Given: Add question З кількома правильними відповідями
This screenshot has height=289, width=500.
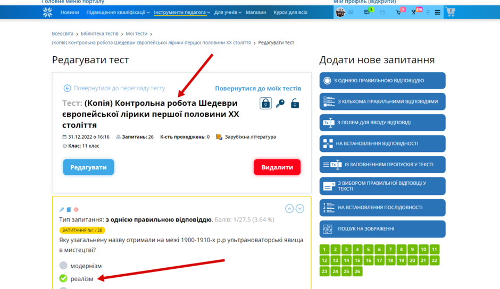Looking at the screenshot, I should tap(382, 101).
